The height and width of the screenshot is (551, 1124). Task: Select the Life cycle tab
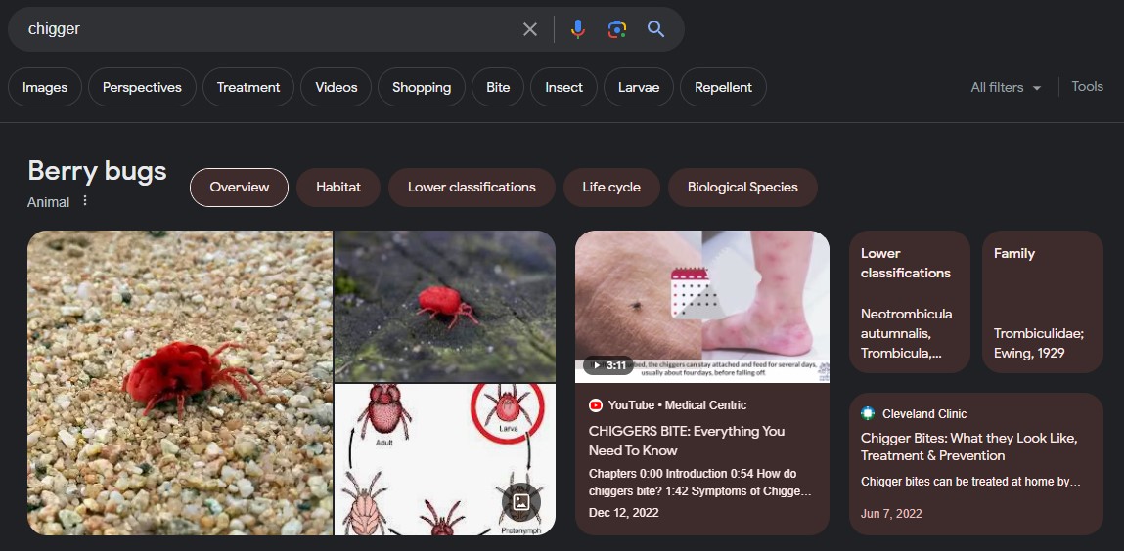pyautogui.click(x=611, y=188)
